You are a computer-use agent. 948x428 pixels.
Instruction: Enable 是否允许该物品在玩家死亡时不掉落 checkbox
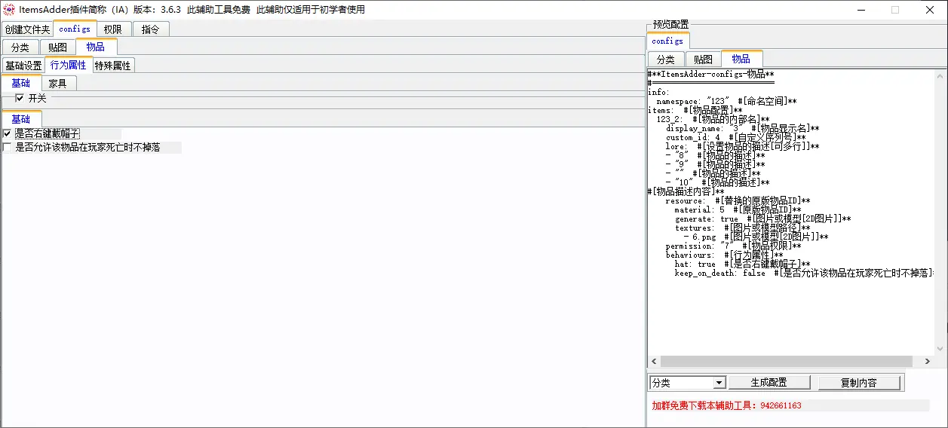7,148
